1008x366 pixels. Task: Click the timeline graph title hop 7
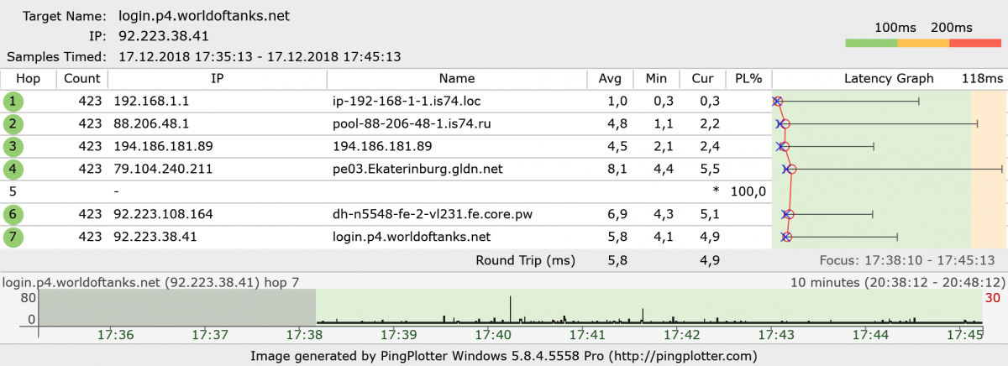[152, 282]
